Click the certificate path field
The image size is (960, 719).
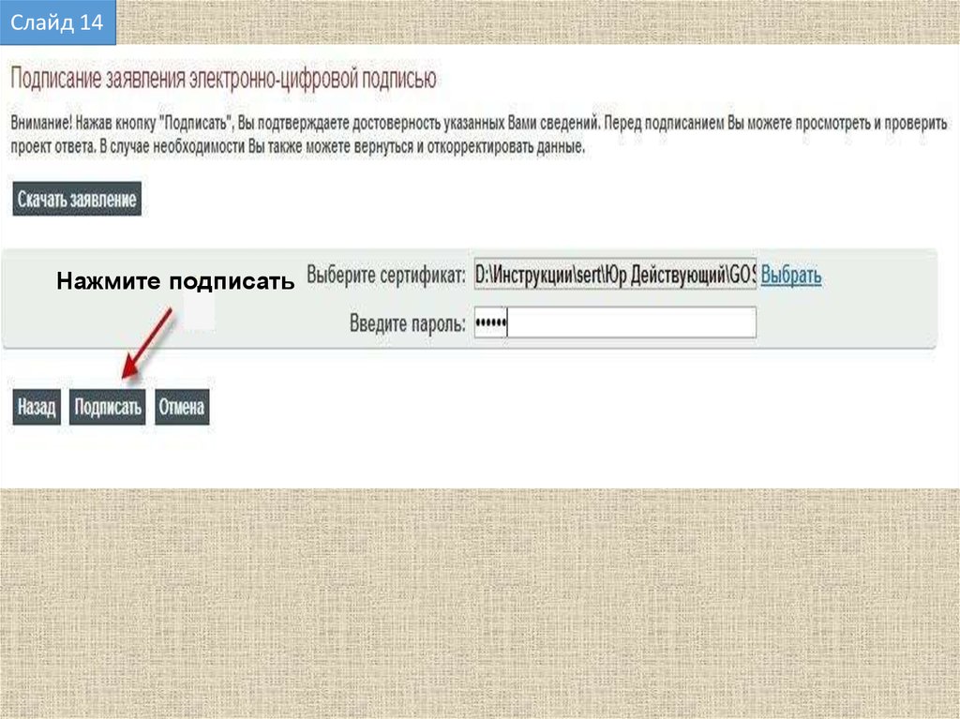coord(615,275)
